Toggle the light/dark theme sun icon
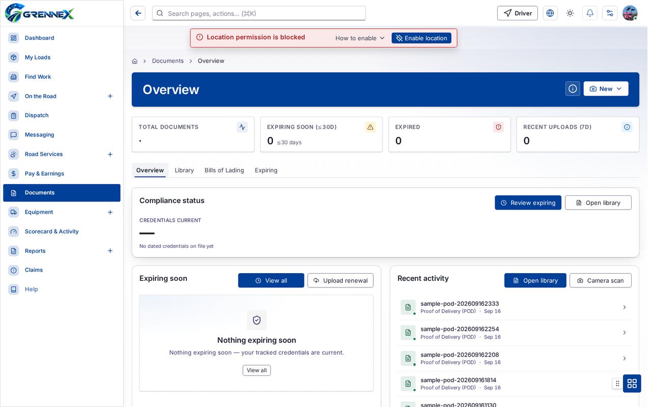Screen dimensions: 652x407 pos(570,13)
